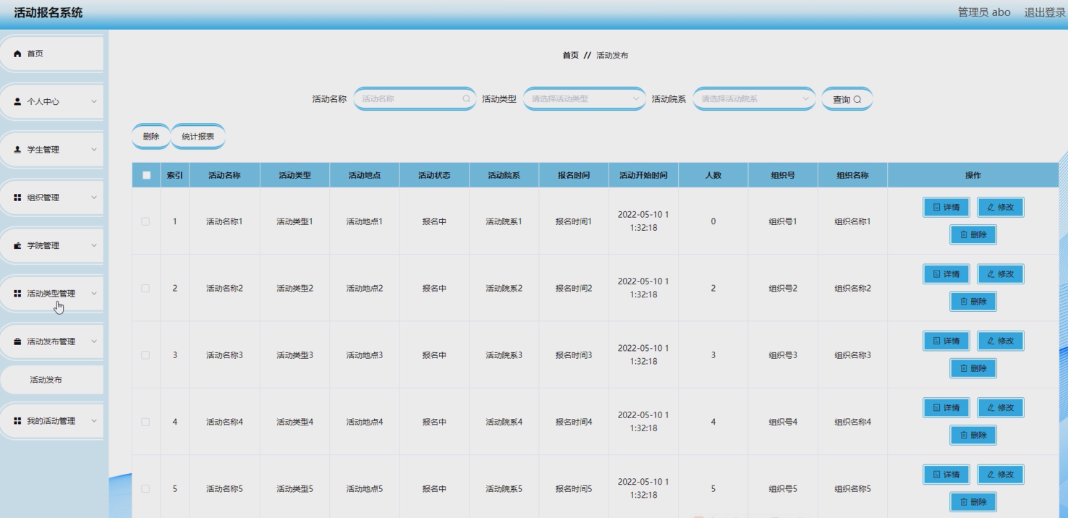Viewport: 1068px width, 518px height.
Task: Click the grid icon beside 我的活动管理
Action: (18, 421)
